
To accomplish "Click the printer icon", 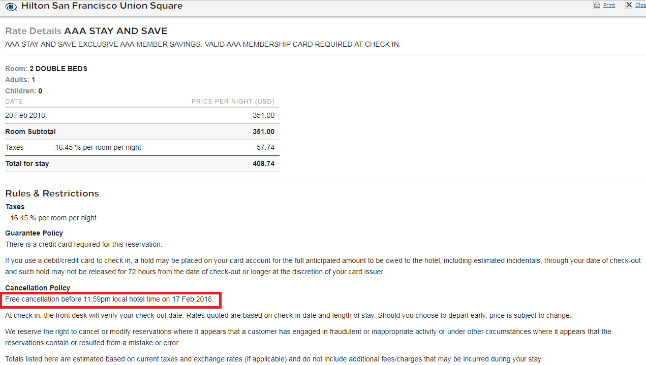I will click(x=597, y=5).
